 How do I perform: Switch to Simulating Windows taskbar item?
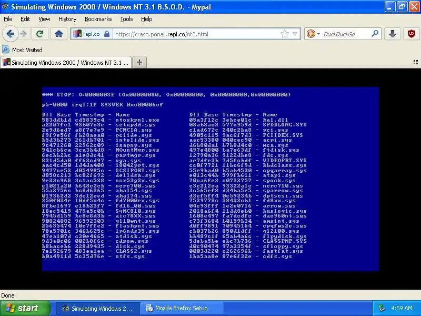point(98,308)
